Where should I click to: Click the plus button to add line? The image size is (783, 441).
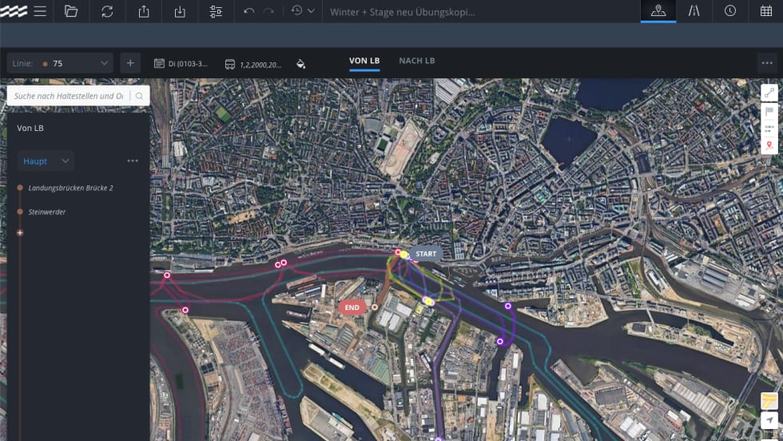130,64
